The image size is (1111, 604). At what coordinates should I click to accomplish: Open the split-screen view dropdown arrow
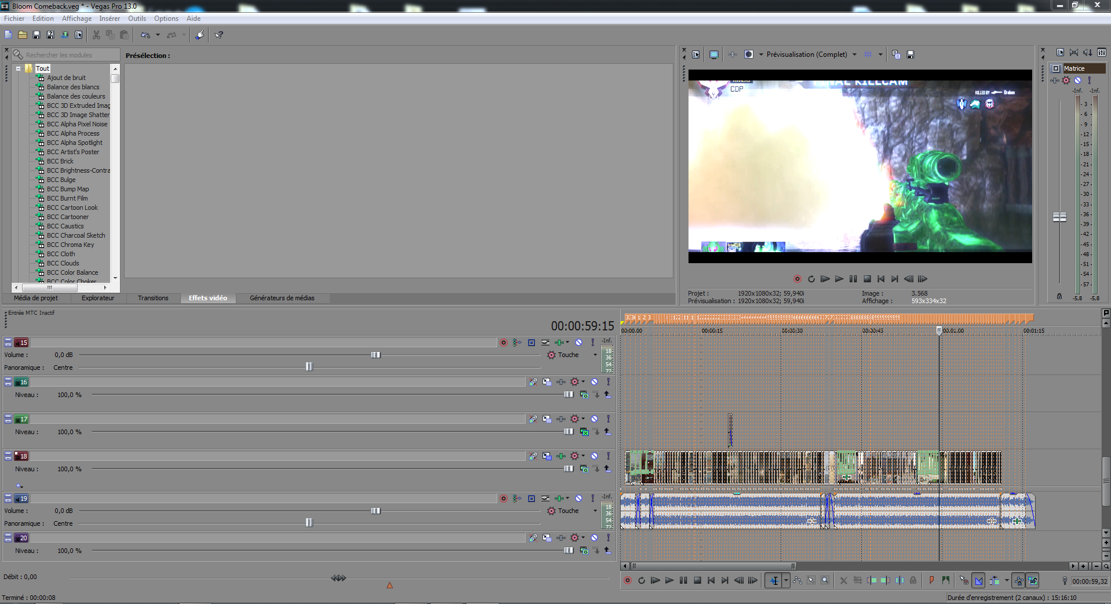coord(761,54)
